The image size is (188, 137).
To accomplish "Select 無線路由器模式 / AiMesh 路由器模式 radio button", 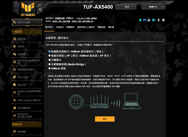I will pyautogui.click(x=49, y=51).
